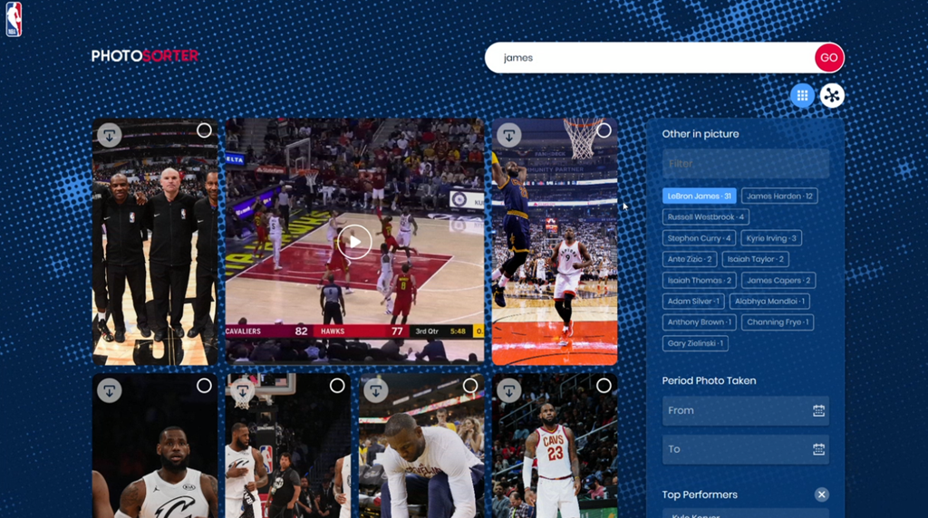The image size is (928, 518).
Task: Click the 'Other in picture' heading
Action: pos(701,134)
